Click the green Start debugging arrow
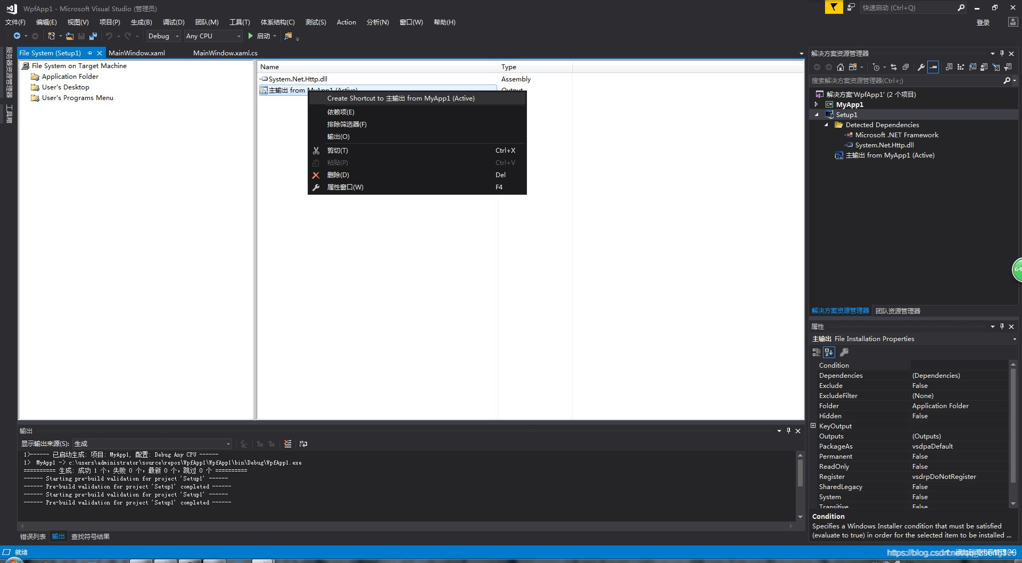 (x=250, y=36)
